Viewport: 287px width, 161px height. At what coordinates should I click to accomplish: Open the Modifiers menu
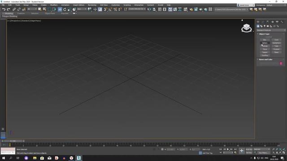coord(54,5)
